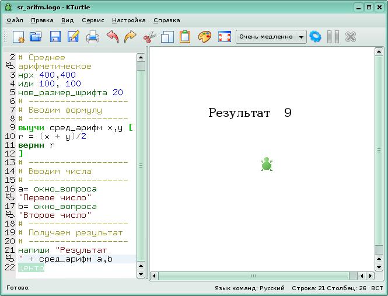Viewport: 388px width, 296px height.
Task: Open the speed dropdown 'Очень медленно'
Action: [271, 37]
